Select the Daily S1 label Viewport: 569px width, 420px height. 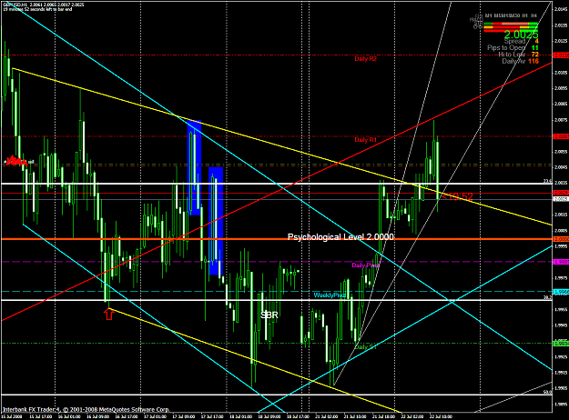click(365, 346)
